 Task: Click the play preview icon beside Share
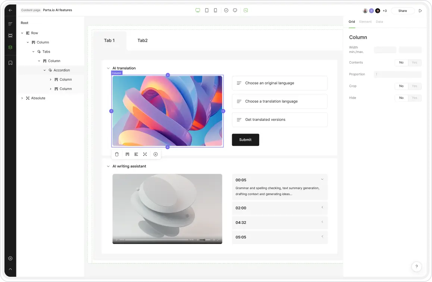(420, 11)
